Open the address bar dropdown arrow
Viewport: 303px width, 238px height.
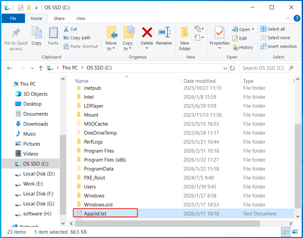point(225,67)
